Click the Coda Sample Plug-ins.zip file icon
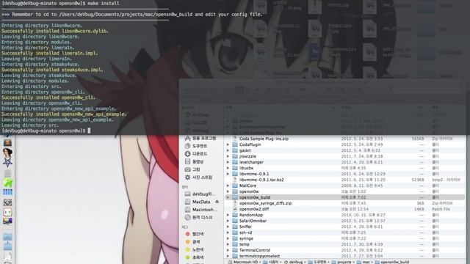 pos(235,139)
